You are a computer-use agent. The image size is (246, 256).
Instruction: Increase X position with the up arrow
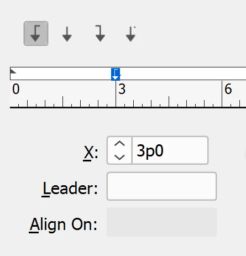tap(119, 144)
